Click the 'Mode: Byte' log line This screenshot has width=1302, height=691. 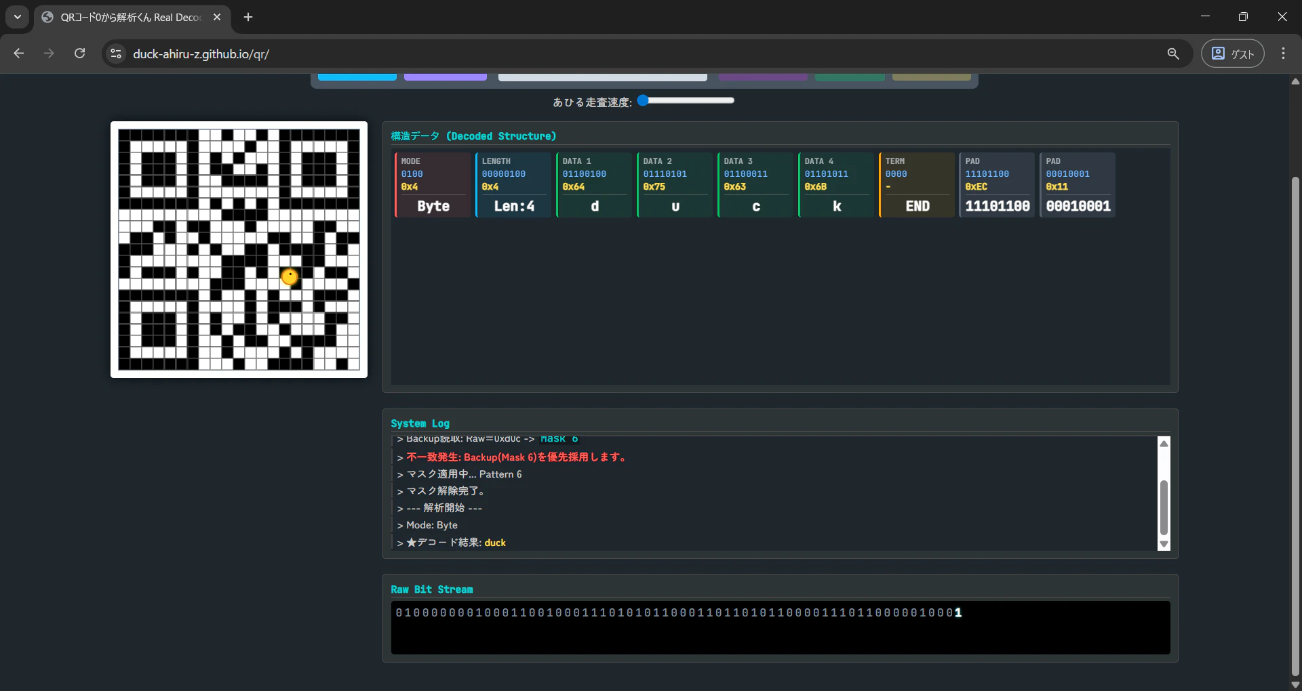point(427,525)
